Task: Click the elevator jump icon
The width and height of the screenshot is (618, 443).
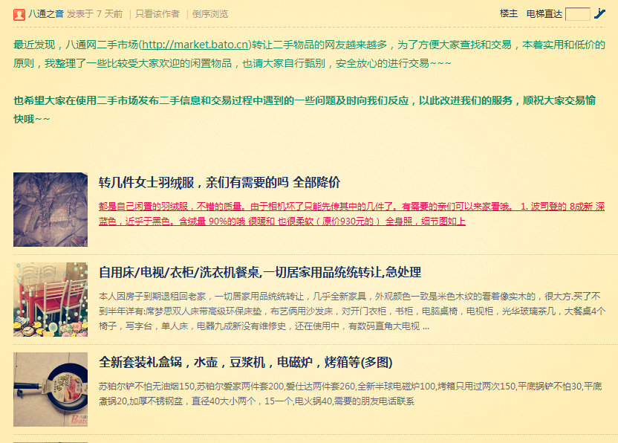Action: 599,14
